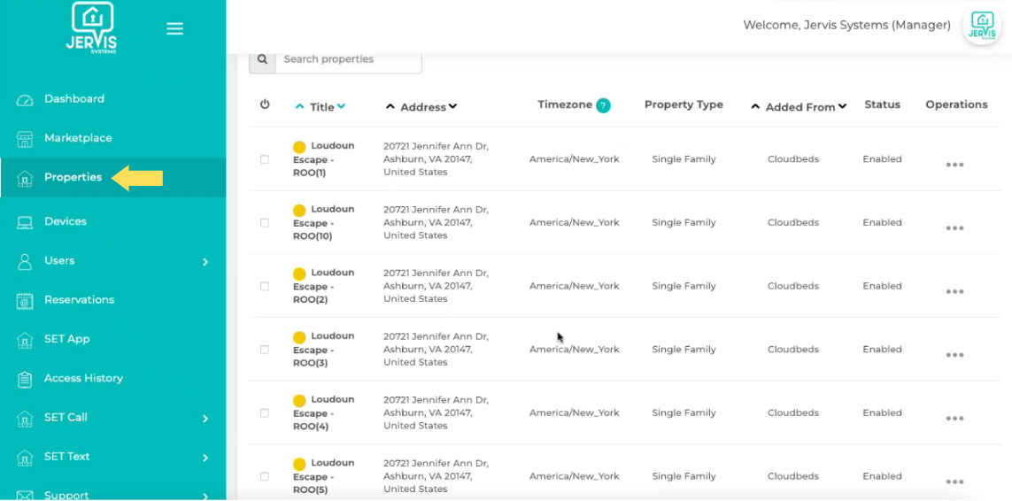The image size is (1012, 501).
Task: Select checkbox for Loudoun Escape - ROO(1)
Action: click(265, 160)
